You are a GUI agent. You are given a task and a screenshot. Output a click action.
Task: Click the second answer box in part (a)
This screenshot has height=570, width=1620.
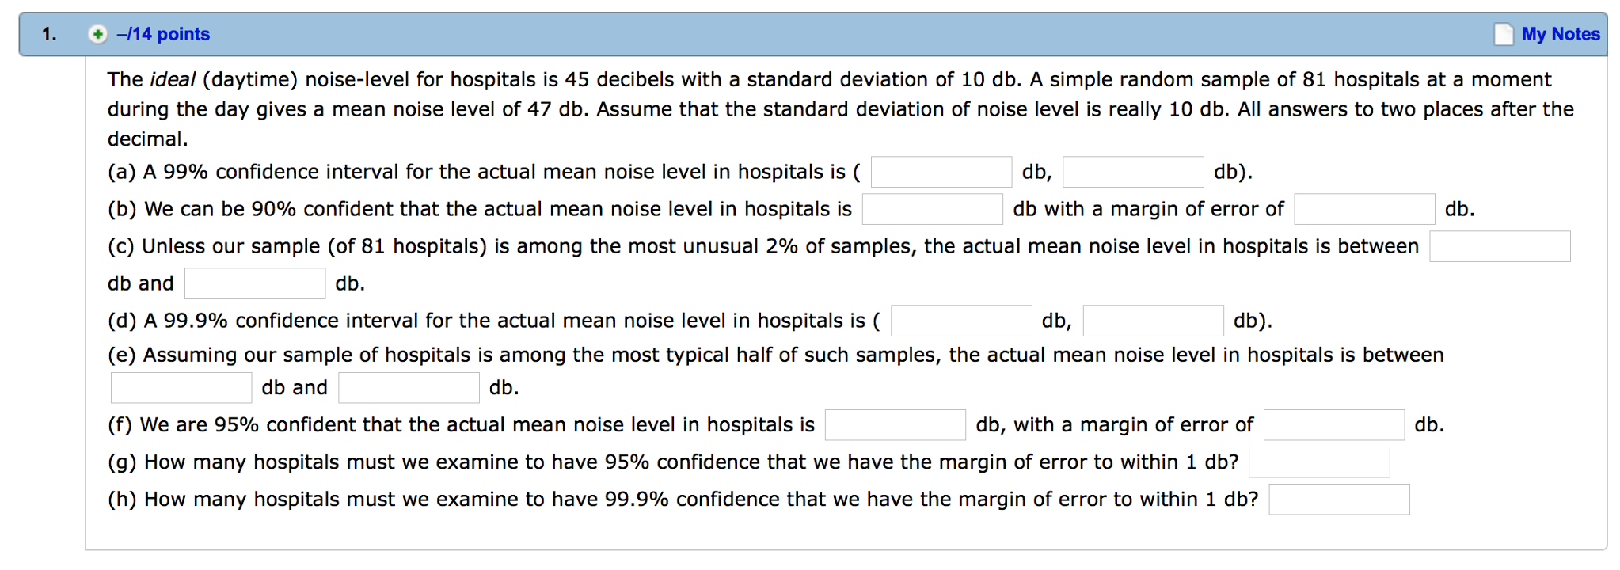[x=1132, y=171]
